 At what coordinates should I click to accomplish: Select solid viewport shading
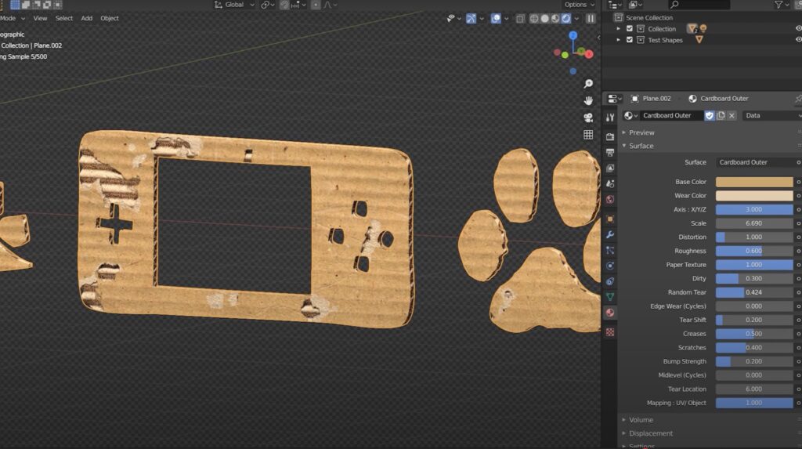(545, 19)
